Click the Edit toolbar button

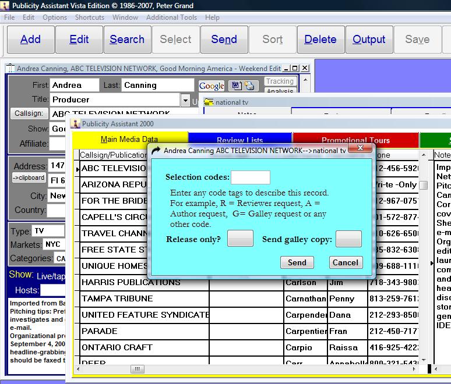(79, 40)
